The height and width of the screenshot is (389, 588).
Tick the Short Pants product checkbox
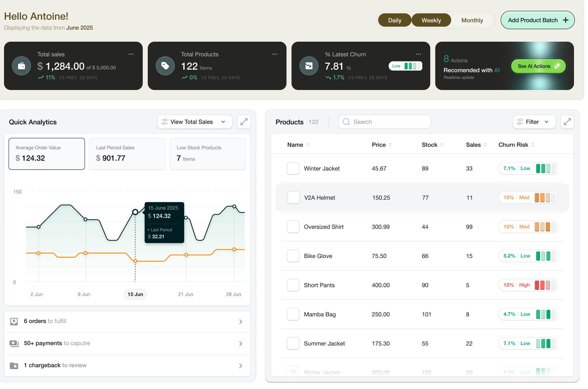(x=293, y=285)
